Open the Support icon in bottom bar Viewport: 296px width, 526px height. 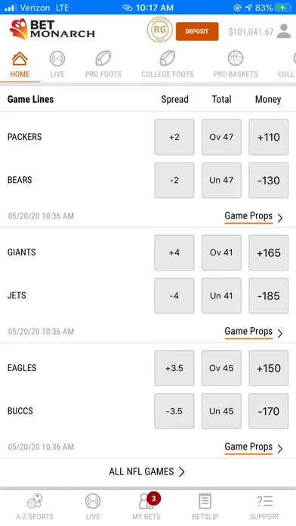point(264,506)
